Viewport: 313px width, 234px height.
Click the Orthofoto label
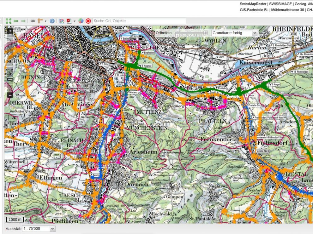(x=164, y=33)
